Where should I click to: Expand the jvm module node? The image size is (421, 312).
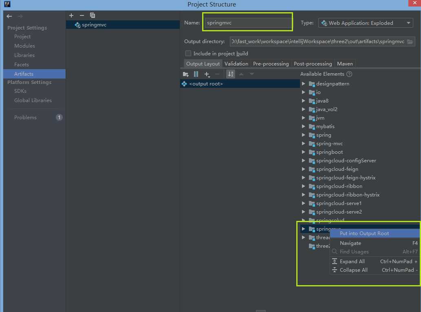303,118
